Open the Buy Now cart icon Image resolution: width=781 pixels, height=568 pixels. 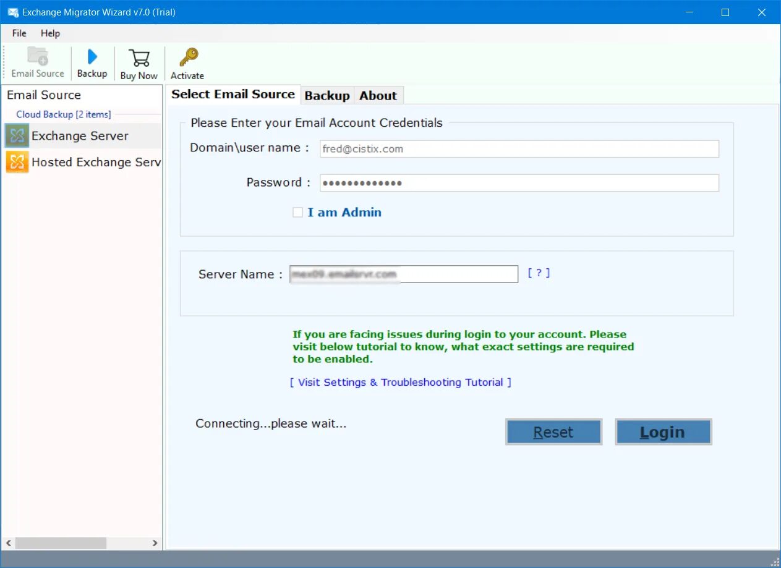(x=139, y=58)
